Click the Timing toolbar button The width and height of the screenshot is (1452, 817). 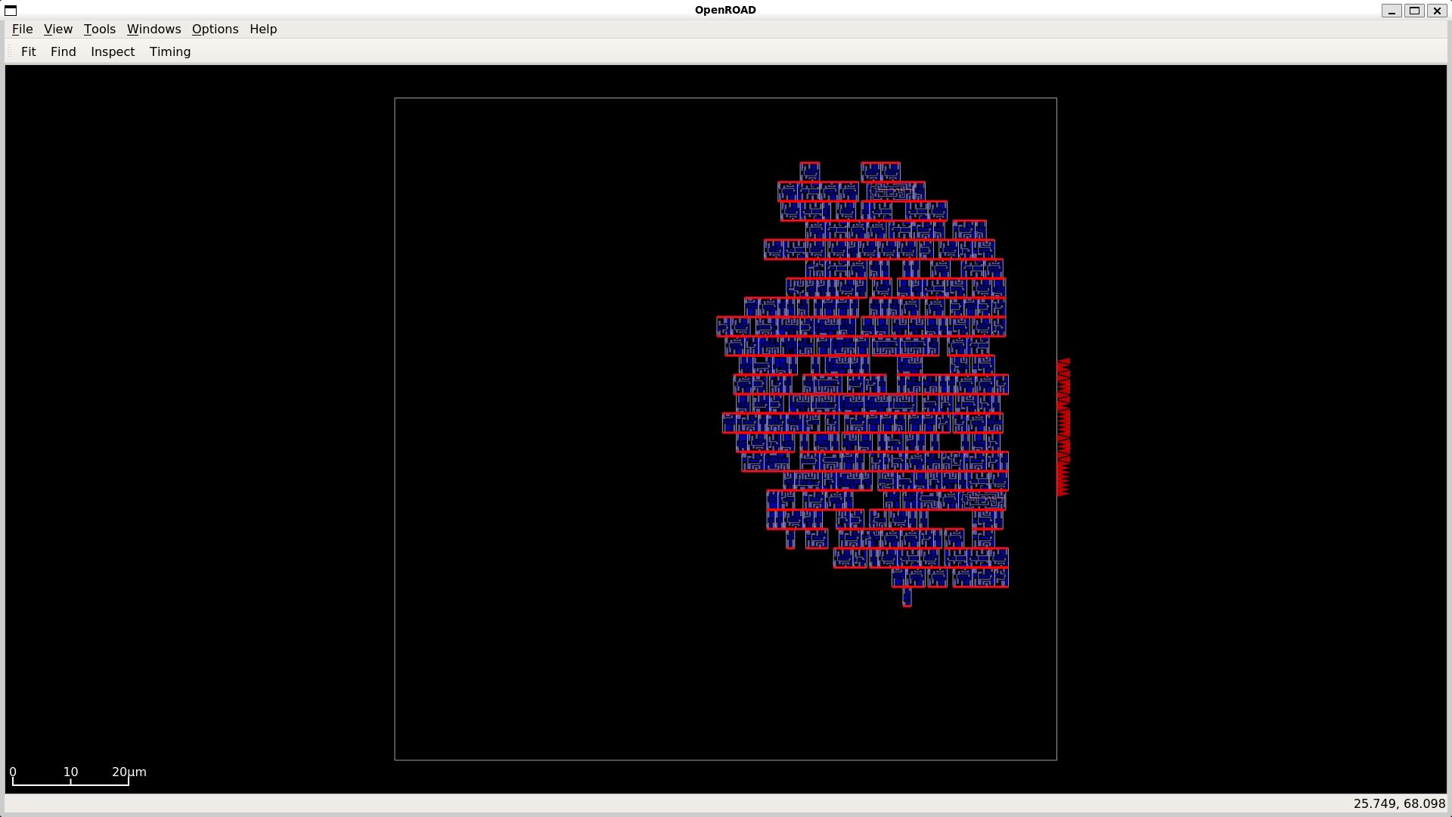pos(170,51)
